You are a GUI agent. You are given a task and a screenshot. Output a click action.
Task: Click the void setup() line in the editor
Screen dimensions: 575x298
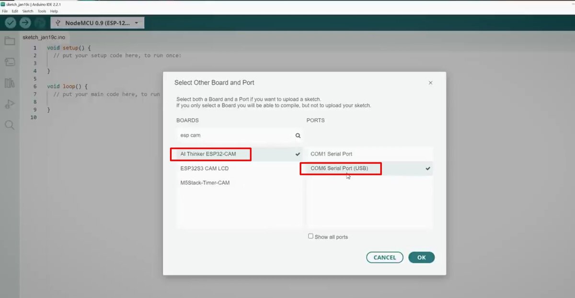(x=69, y=48)
